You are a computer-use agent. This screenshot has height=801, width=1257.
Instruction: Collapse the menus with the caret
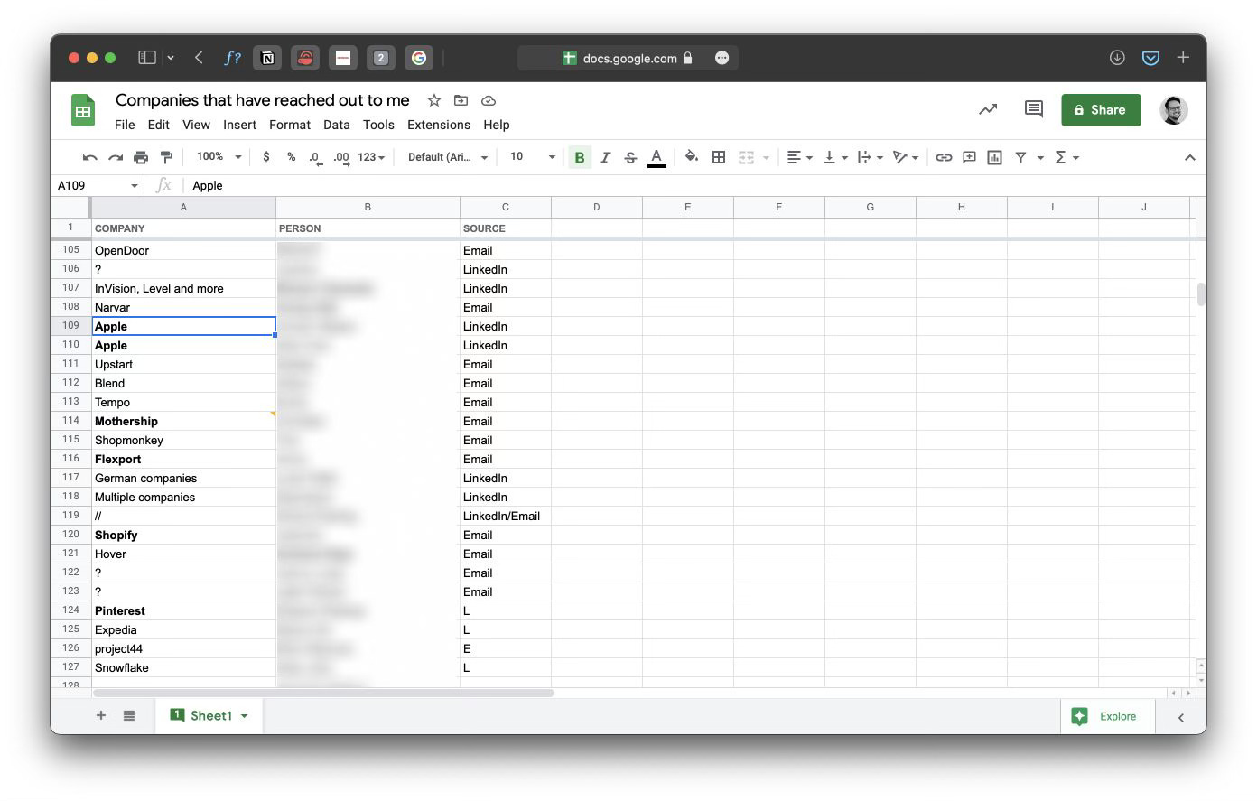click(x=1189, y=157)
